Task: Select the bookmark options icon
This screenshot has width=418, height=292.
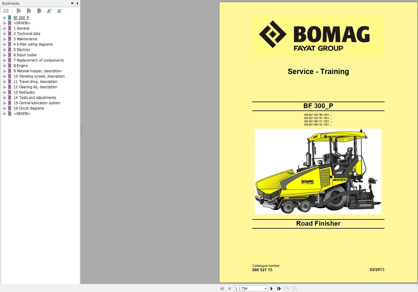Action: (6, 11)
